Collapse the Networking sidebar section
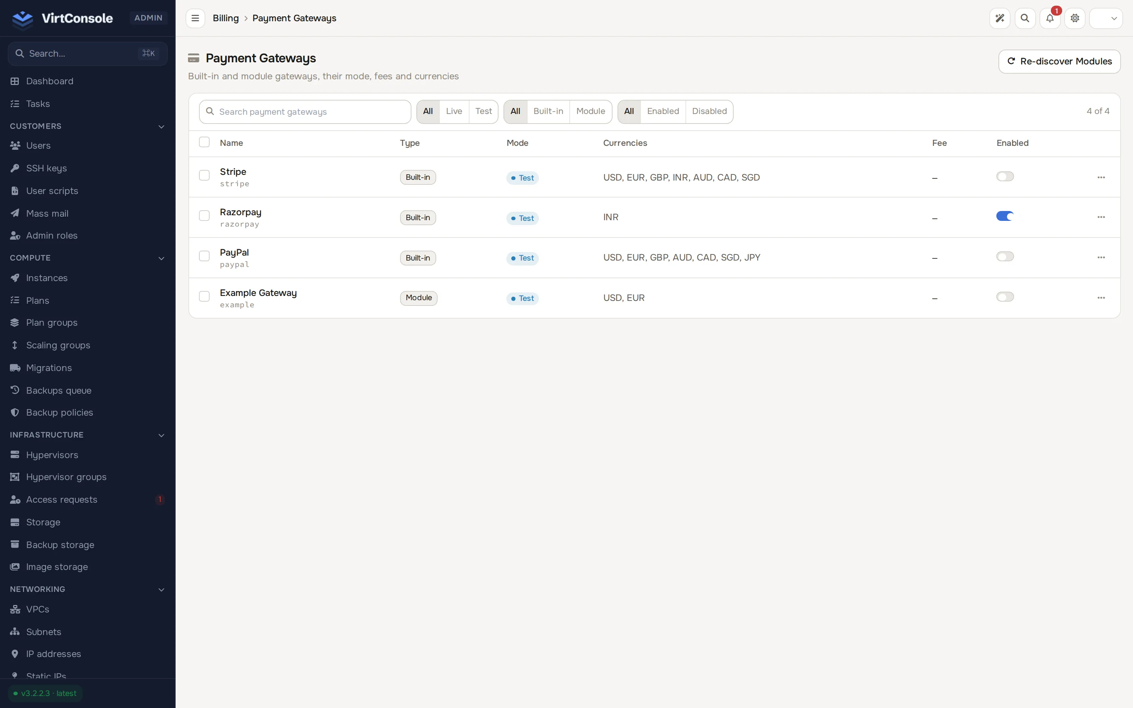This screenshot has height=708, width=1133. coord(161,589)
